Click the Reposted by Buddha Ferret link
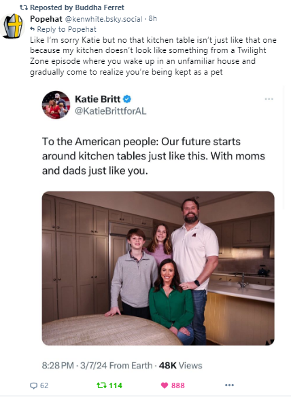291x397 pixels. [x=77, y=7]
